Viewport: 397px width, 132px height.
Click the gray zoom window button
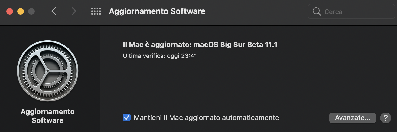point(31,12)
